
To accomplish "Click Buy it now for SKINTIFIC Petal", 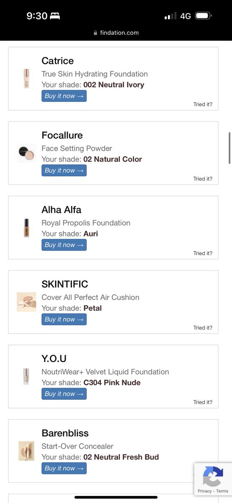I will 64,319.
